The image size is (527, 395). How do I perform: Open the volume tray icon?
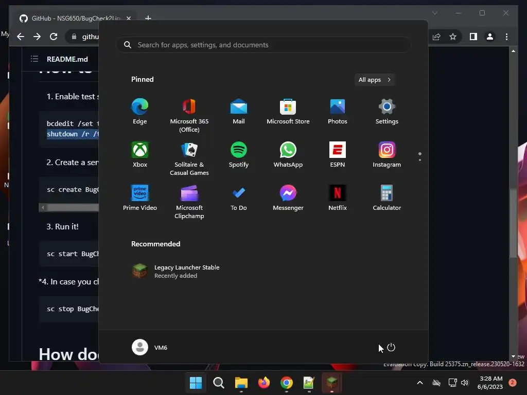(465, 383)
